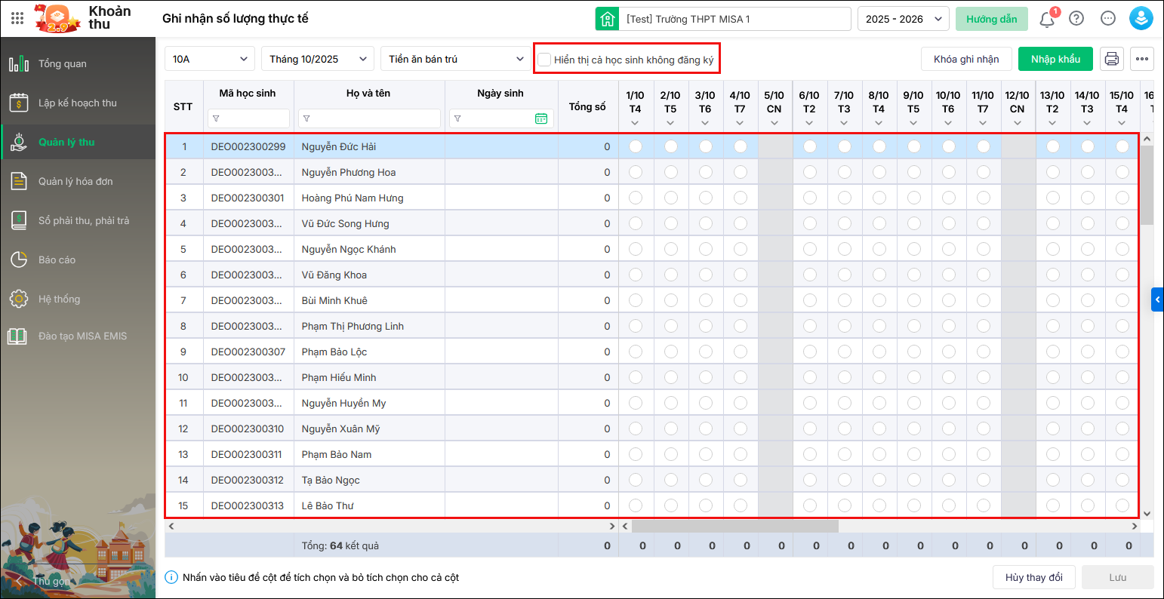Open the help question mark icon
1164x599 pixels.
tap(1076, 19)
